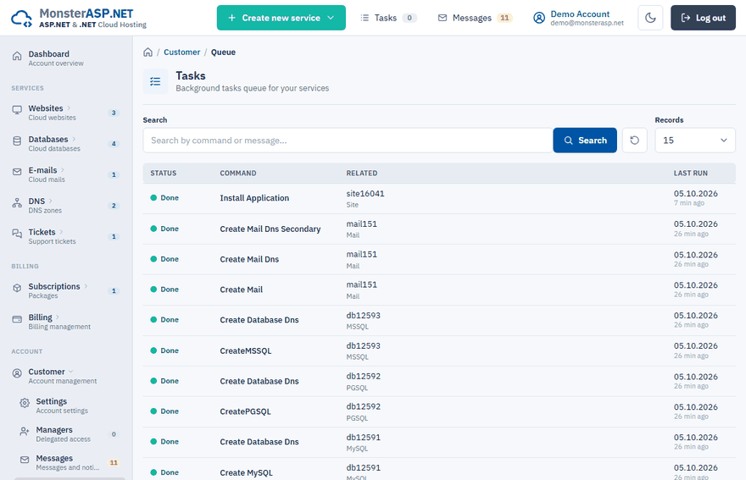746x480 pixels.
Task: Click the Websites monitor icon
Action: (17, 110)
